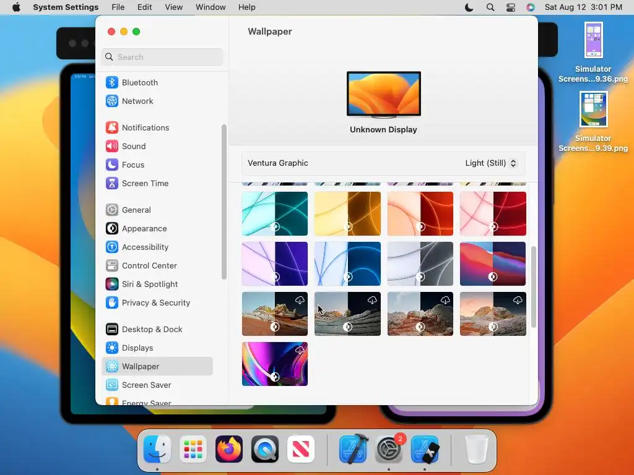634x475 pixels.
Task: Click the wallpaper list scrollbar
Action: click(x=533, y=287)
